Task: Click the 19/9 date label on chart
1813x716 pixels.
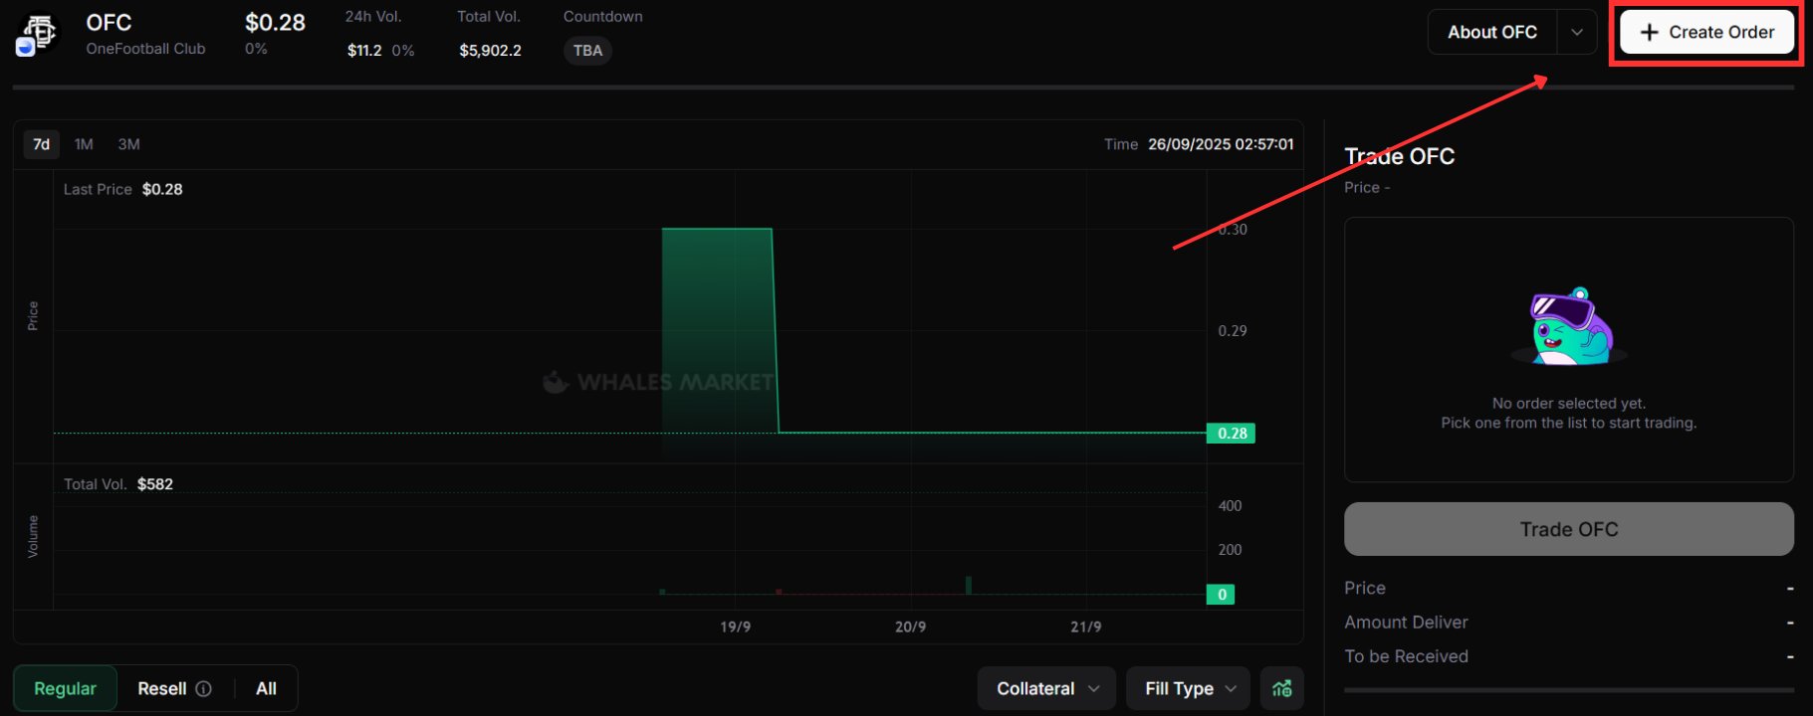Action: point(736,626)
